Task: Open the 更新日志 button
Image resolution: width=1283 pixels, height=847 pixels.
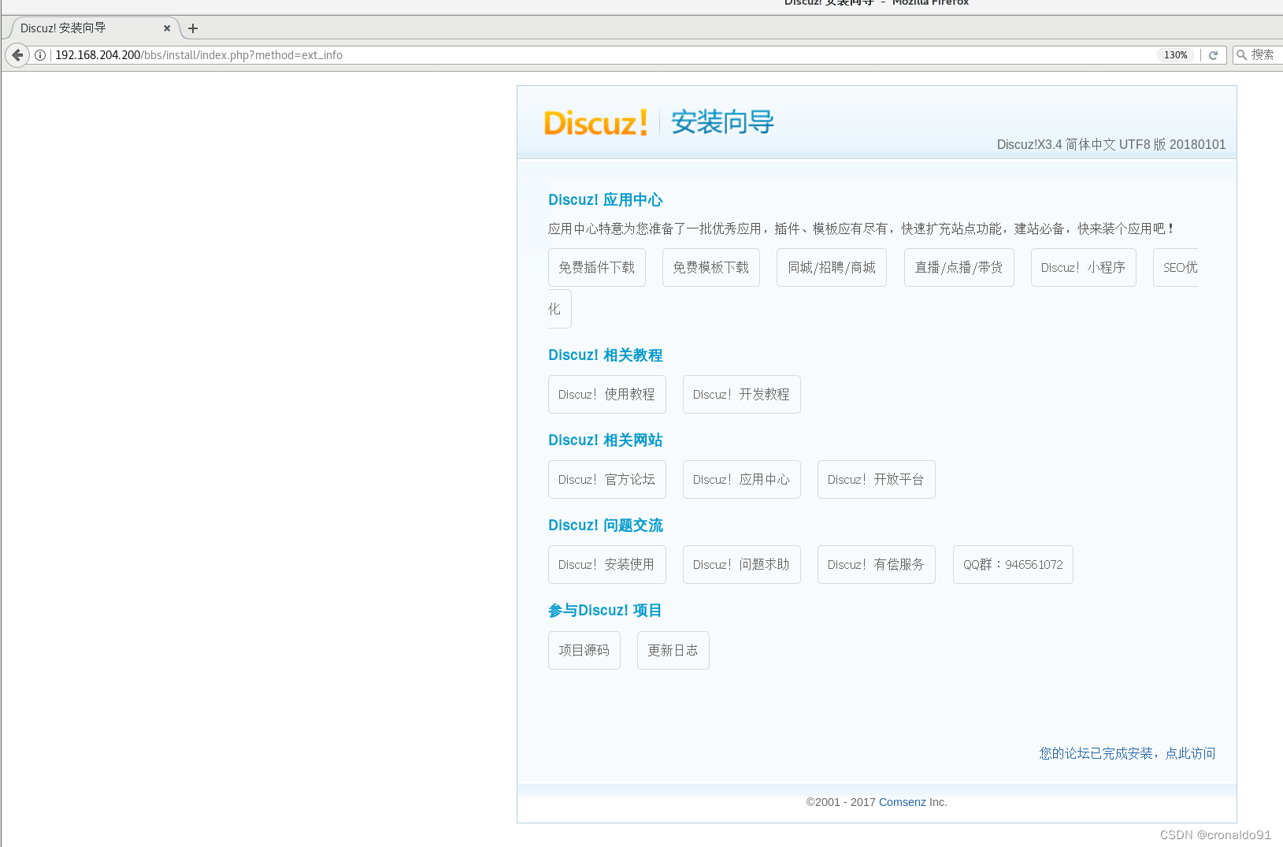Action: point(673,651)
